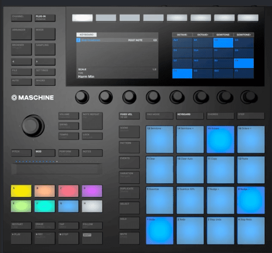Enable the LOCK button

(x=92, y=136)
